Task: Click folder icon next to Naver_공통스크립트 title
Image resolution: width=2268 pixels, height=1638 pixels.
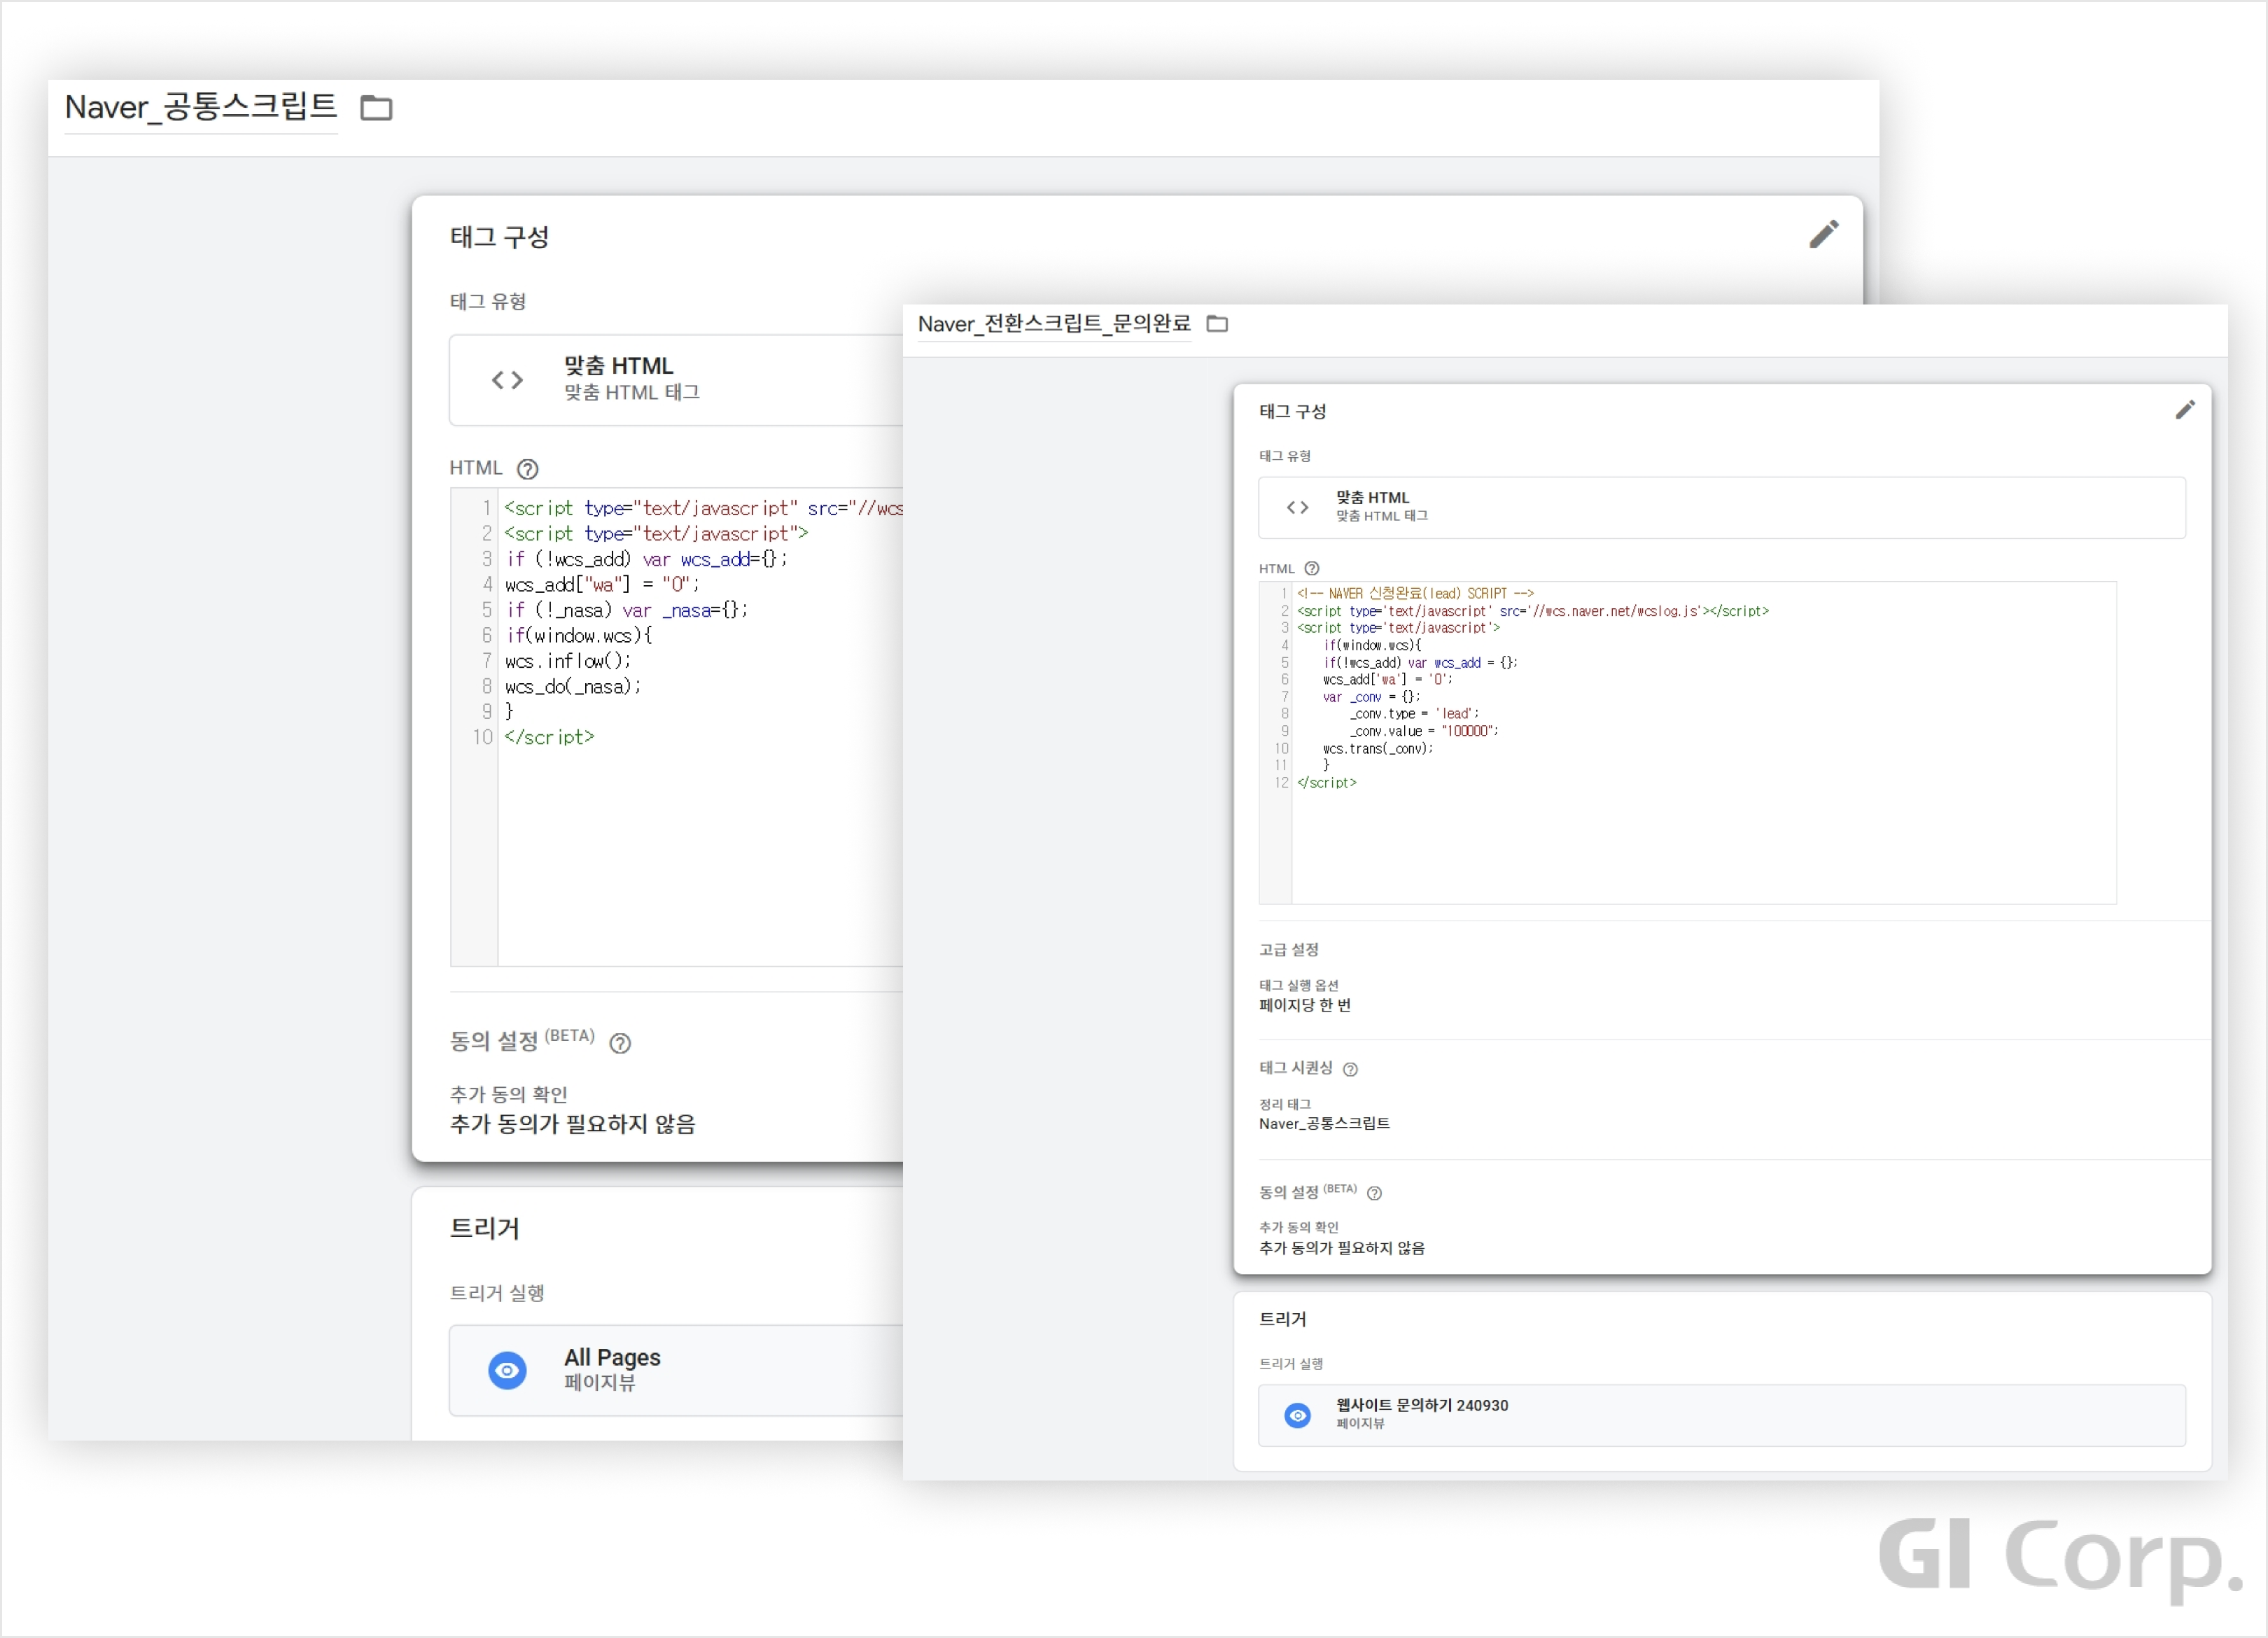Action: 376,108
